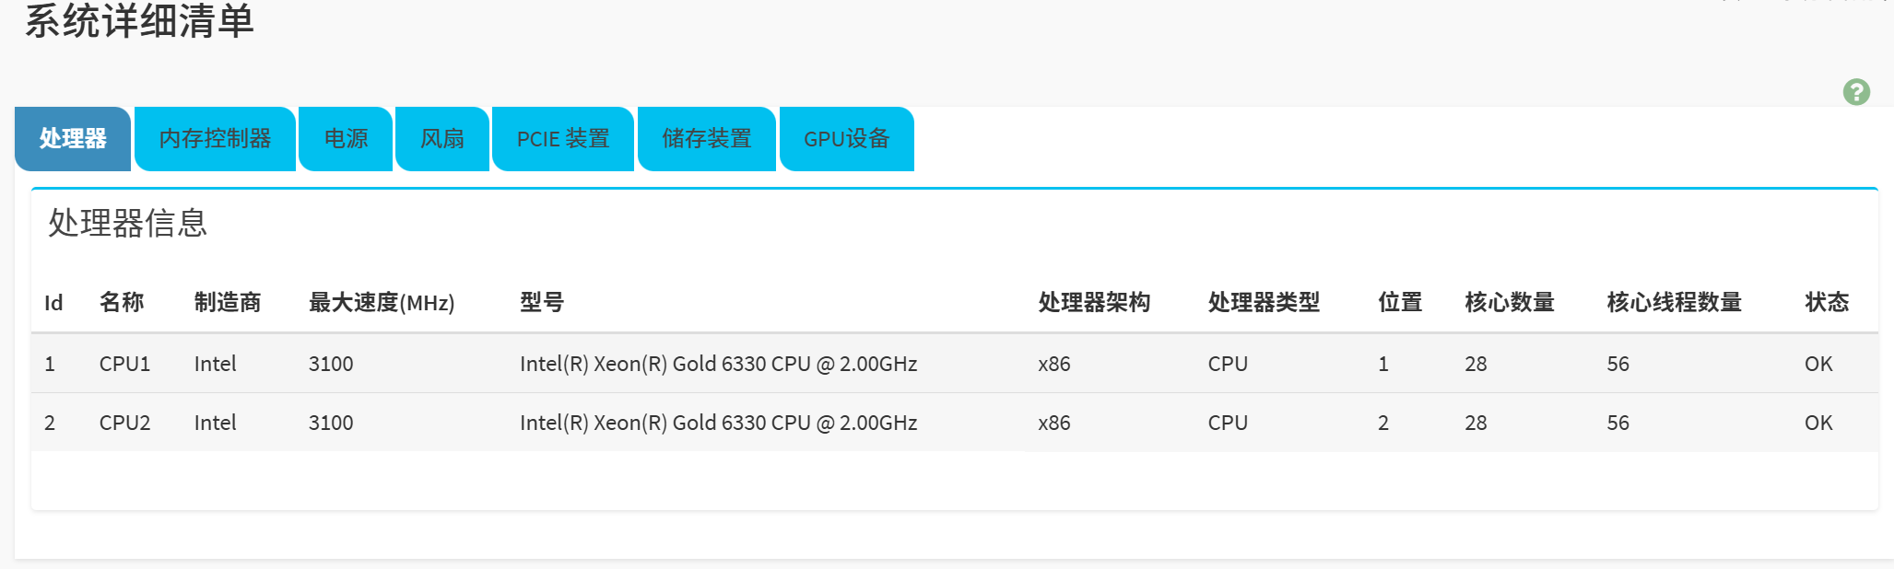Click the 最大速度(MHz) column header
1894x569 pixels.
point(382,303)
